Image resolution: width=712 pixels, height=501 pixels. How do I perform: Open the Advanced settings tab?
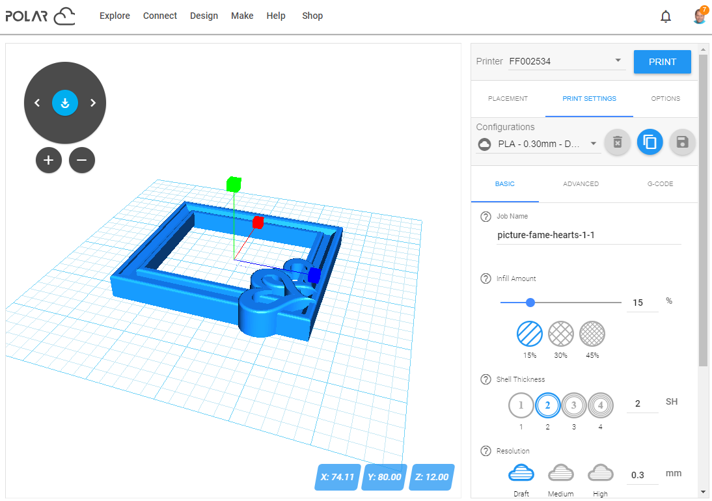click(x=581, y=184)
